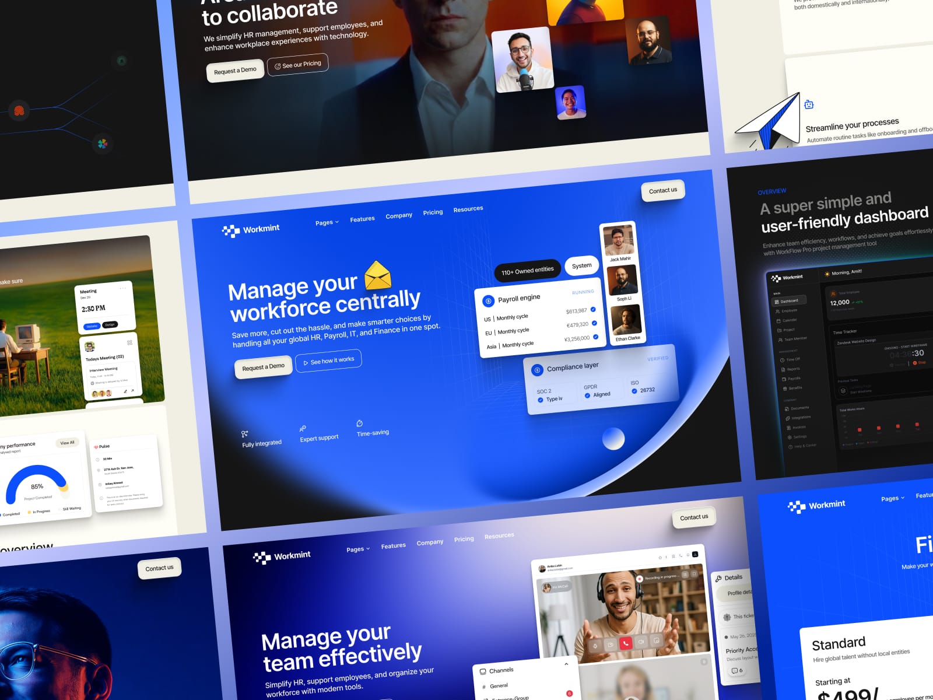Click Pricing above 'Manage your workforce centrally'
Viewport: 933px width, 700px height.
[433, 212]
